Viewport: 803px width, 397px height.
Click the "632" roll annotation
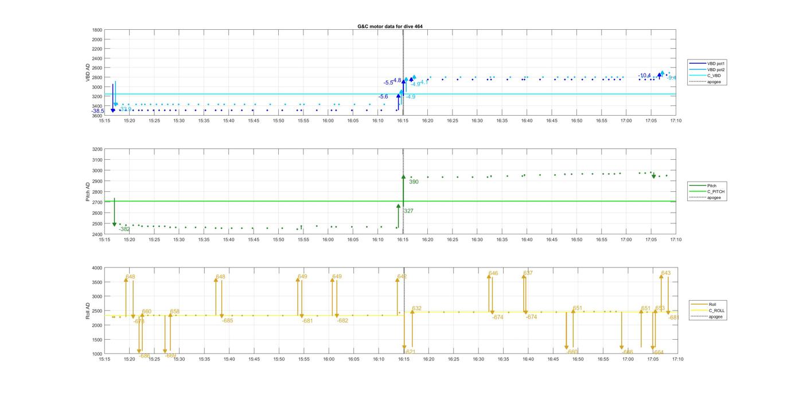[x=417, y=309]
